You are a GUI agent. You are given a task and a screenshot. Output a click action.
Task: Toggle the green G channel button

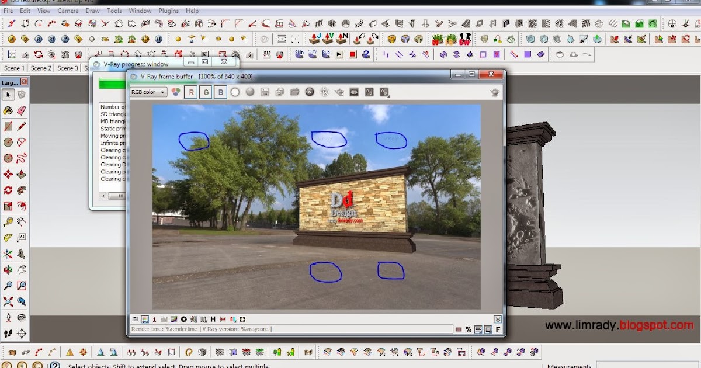[205, 92]
